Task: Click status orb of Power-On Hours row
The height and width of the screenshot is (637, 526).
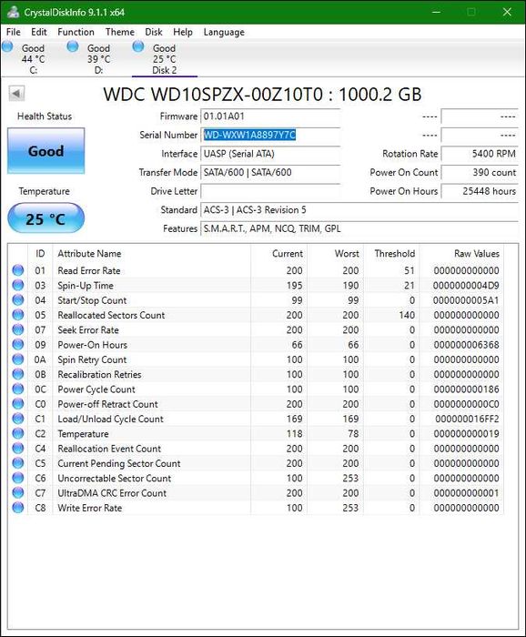Action: (18, 345)
